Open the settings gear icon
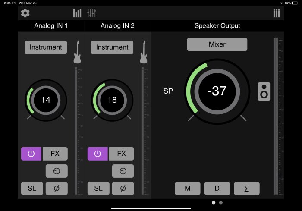Image resolution: width=302 pixels, height=211 pixels. [x=25, y=13]
